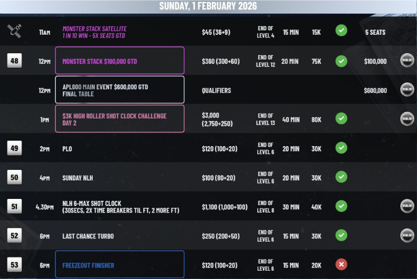Click the red X icon for Freezeout Finisher

click(x=341, y=264)
